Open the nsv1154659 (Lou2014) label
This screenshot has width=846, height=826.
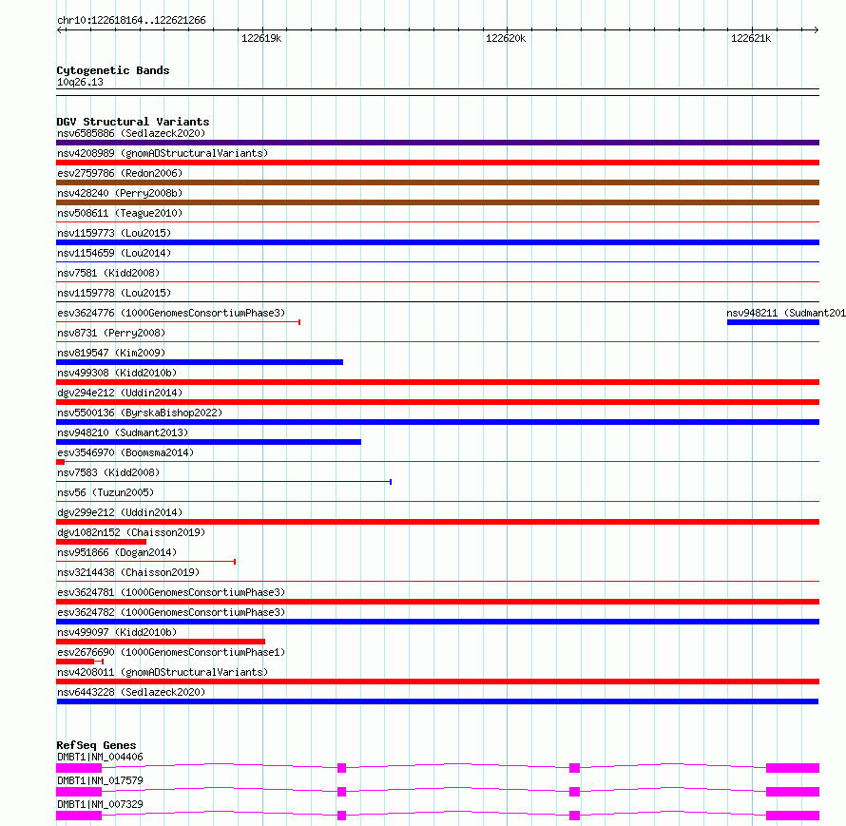coord(114,253)
